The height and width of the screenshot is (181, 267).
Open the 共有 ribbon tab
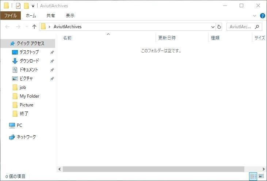[51, 16]
